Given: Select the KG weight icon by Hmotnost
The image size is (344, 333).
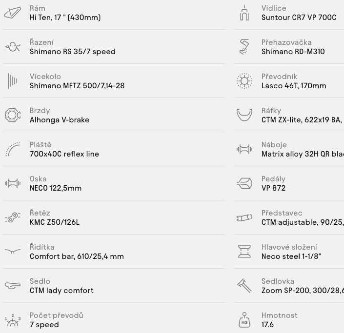Looking at the screenshot, I should [x=244, y=320].
